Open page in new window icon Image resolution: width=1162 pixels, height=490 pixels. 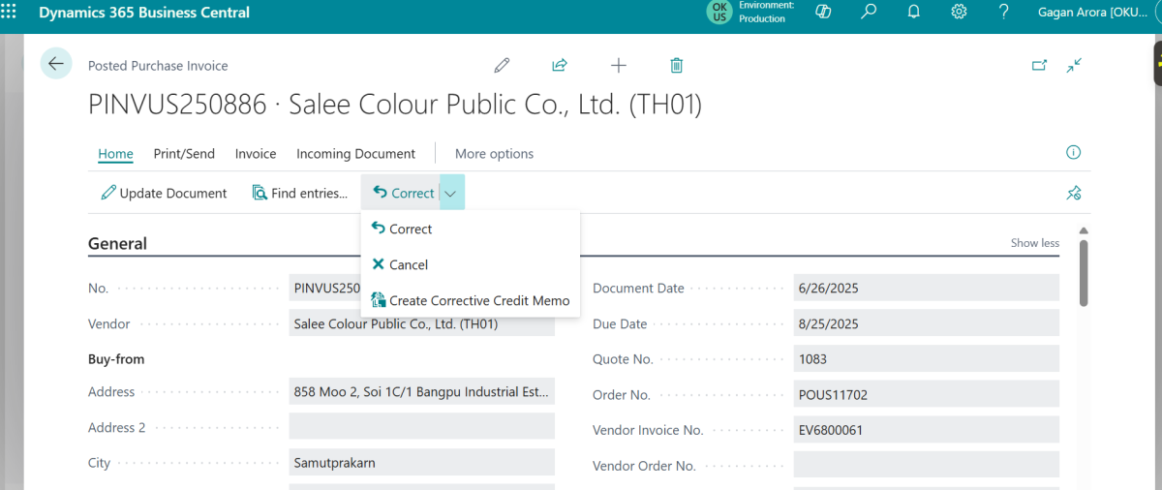click(x=1039, y=65)
